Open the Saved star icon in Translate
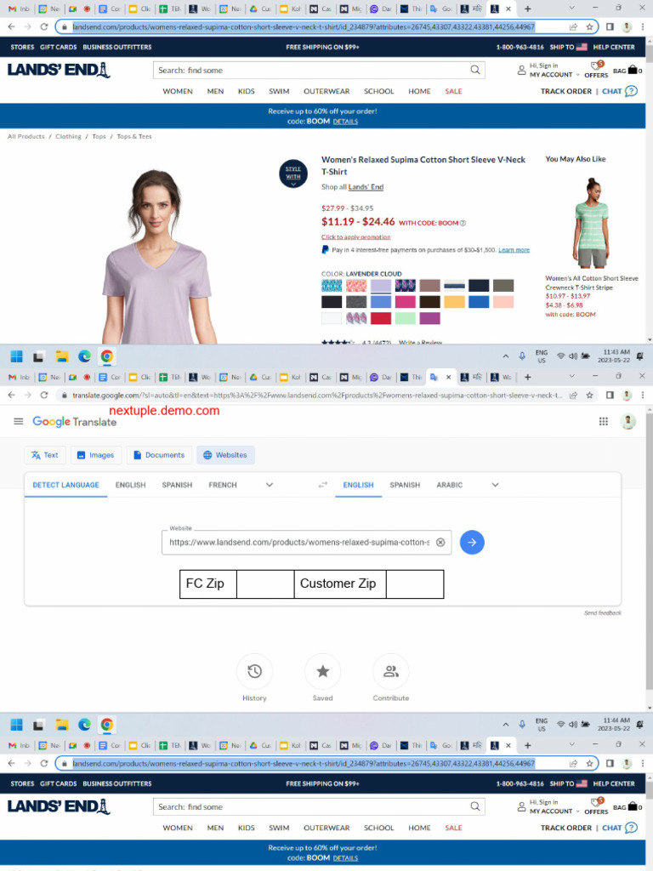 click(322, 672)
